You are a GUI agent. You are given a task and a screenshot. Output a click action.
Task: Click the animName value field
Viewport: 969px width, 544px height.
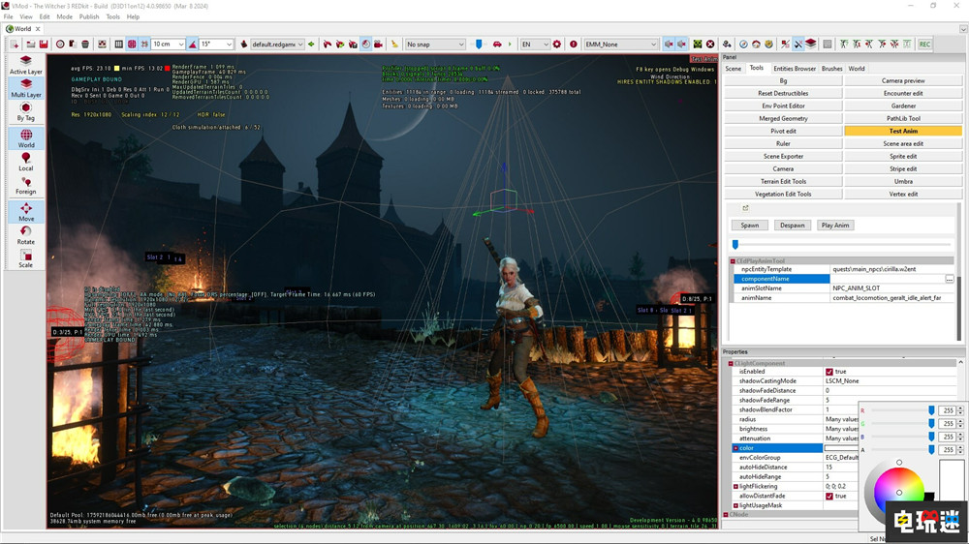click(892, 298)
